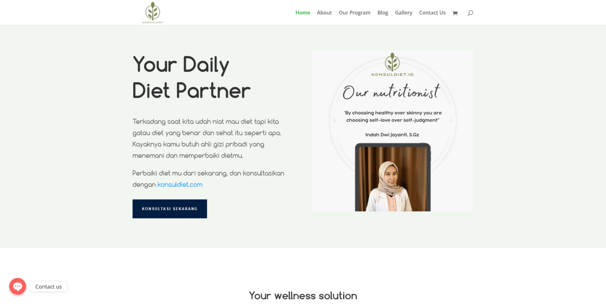Viewport: 606px width, 304px height.
Task: Open the About page
Action: pos(324,13)
